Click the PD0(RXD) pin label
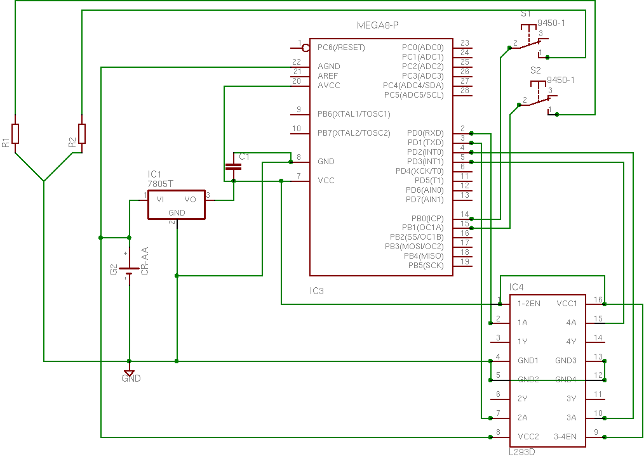 [x=426, y=133]
